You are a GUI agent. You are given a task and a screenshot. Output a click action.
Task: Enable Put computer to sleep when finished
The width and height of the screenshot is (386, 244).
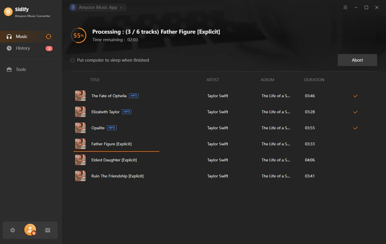click(72, 60)
